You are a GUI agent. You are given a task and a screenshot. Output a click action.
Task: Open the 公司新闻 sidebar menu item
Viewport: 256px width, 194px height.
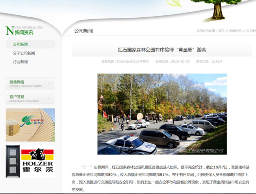(x=20, y=45)
